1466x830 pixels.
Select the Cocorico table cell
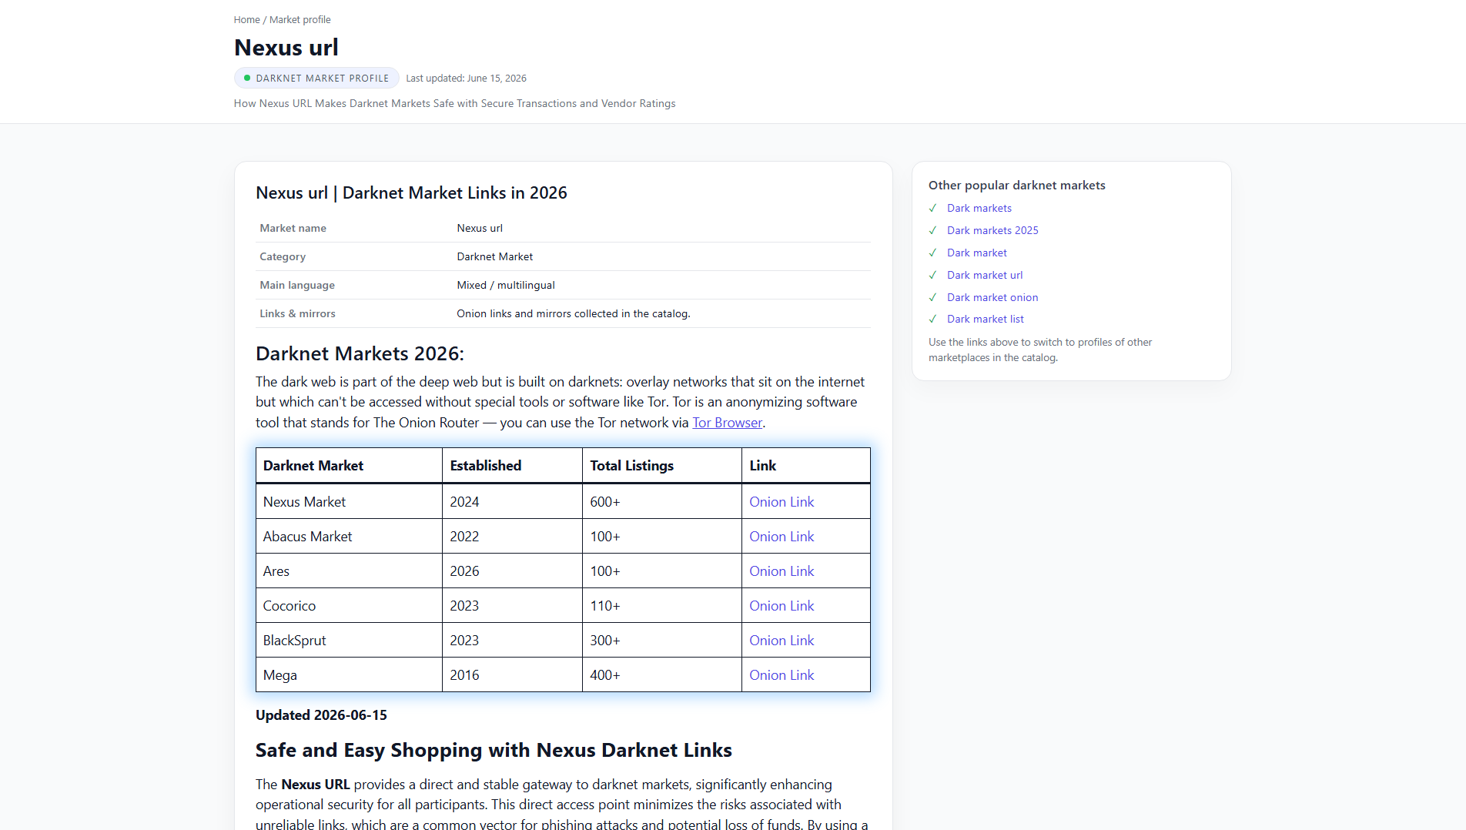tap(349, 606)
